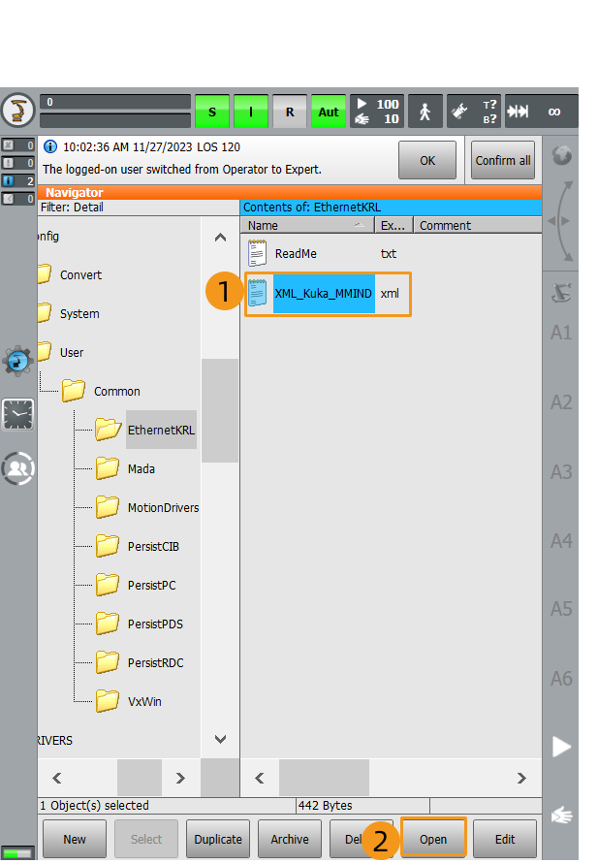Click the VxWin folder icon

[x=108, y=701]
